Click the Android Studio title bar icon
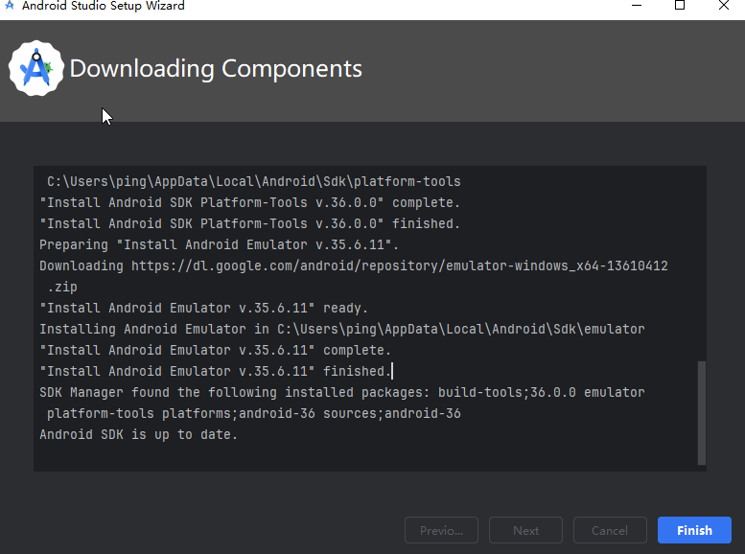The height and width of the screenshot is (554, 745). (x=9, y=6)
